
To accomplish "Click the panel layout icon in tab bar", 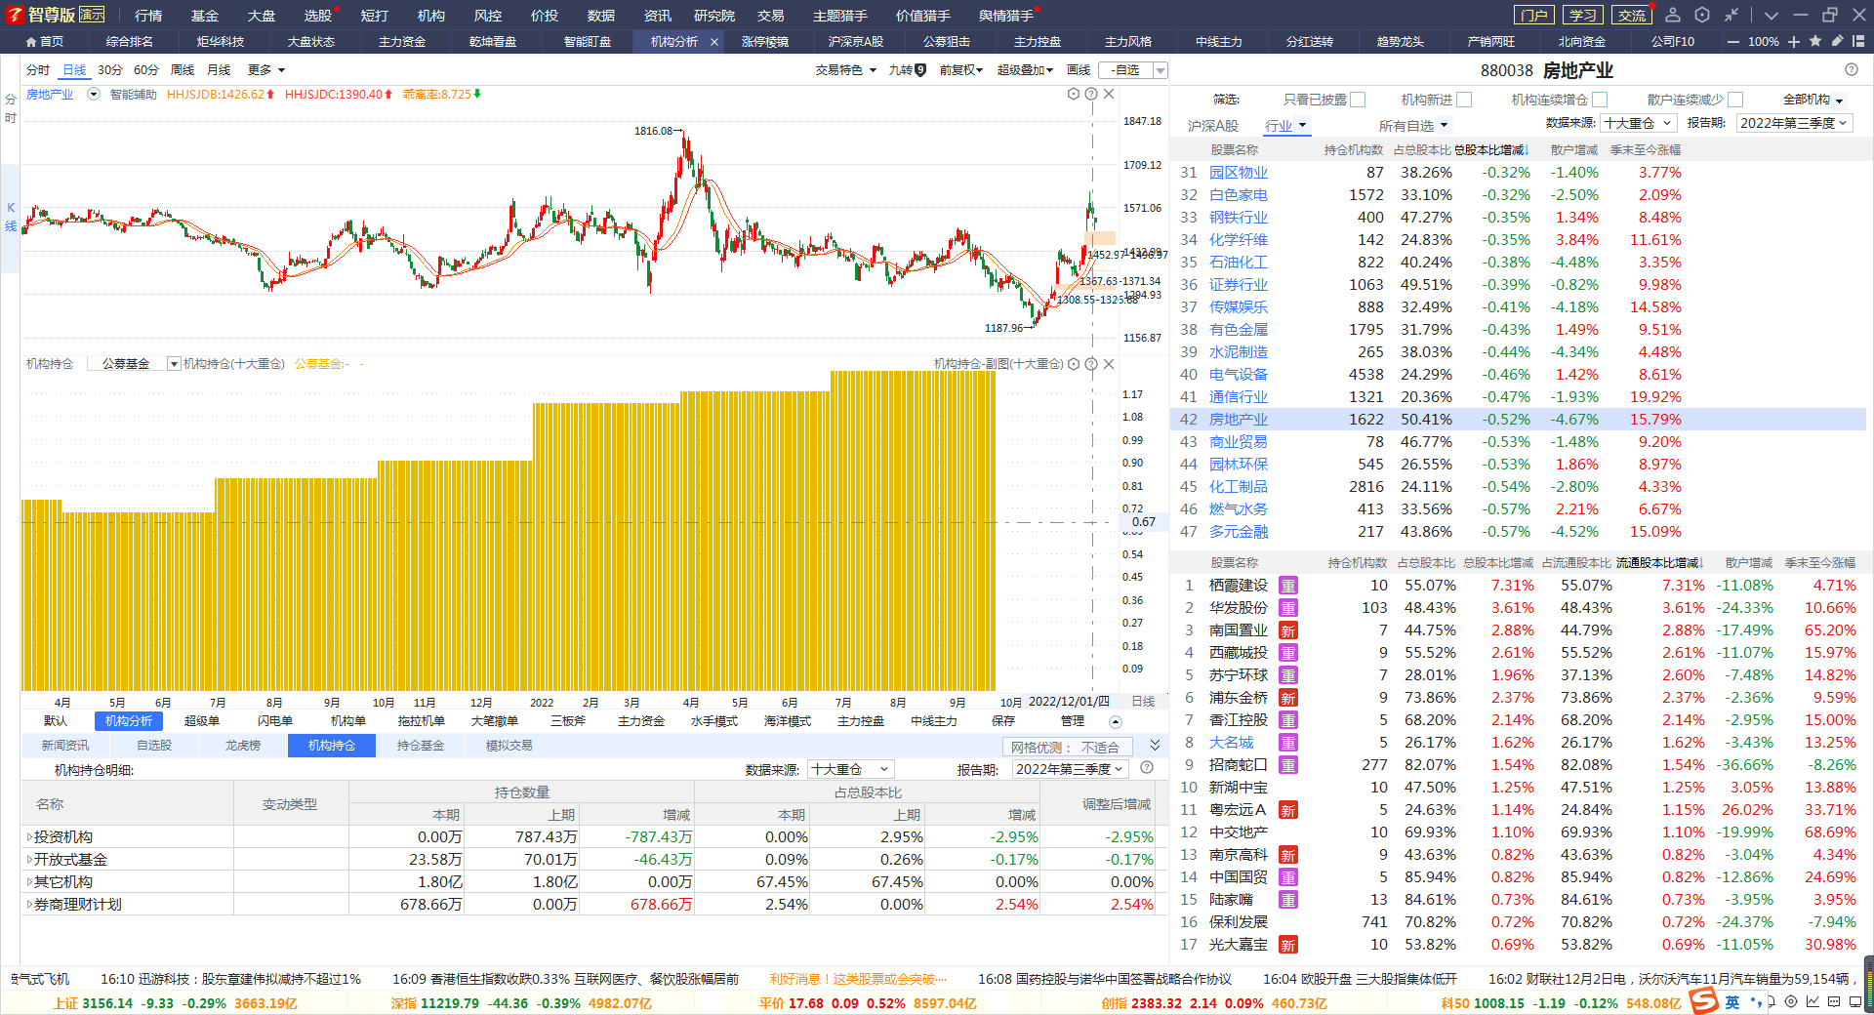I will coord(1858,41).
